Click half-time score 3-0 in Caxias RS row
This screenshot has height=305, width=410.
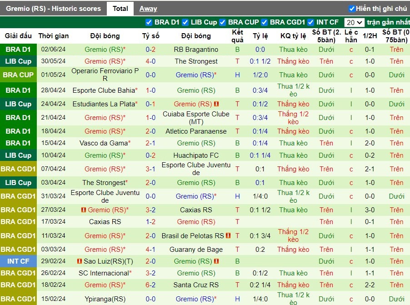click(x=370, y=210)
